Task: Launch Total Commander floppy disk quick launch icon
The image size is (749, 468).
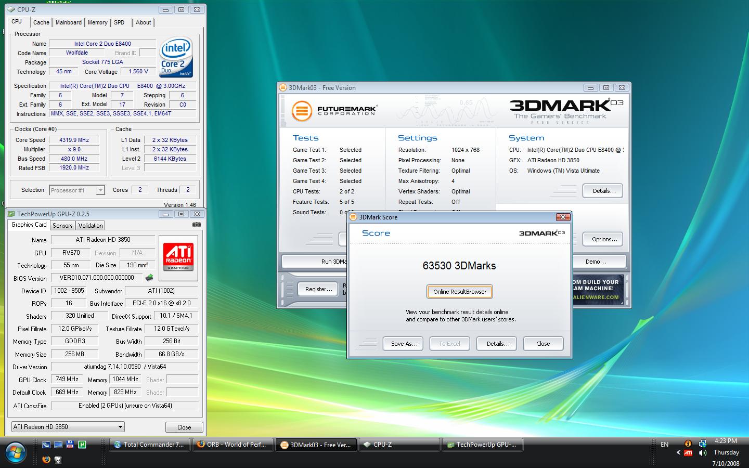Action: (x=70, y=445)
